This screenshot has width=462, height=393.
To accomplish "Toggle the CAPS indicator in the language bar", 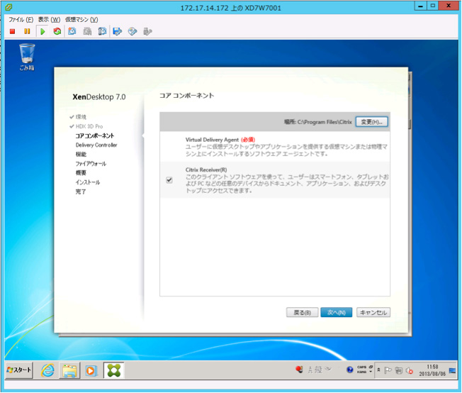I will [x=362, y=367].
